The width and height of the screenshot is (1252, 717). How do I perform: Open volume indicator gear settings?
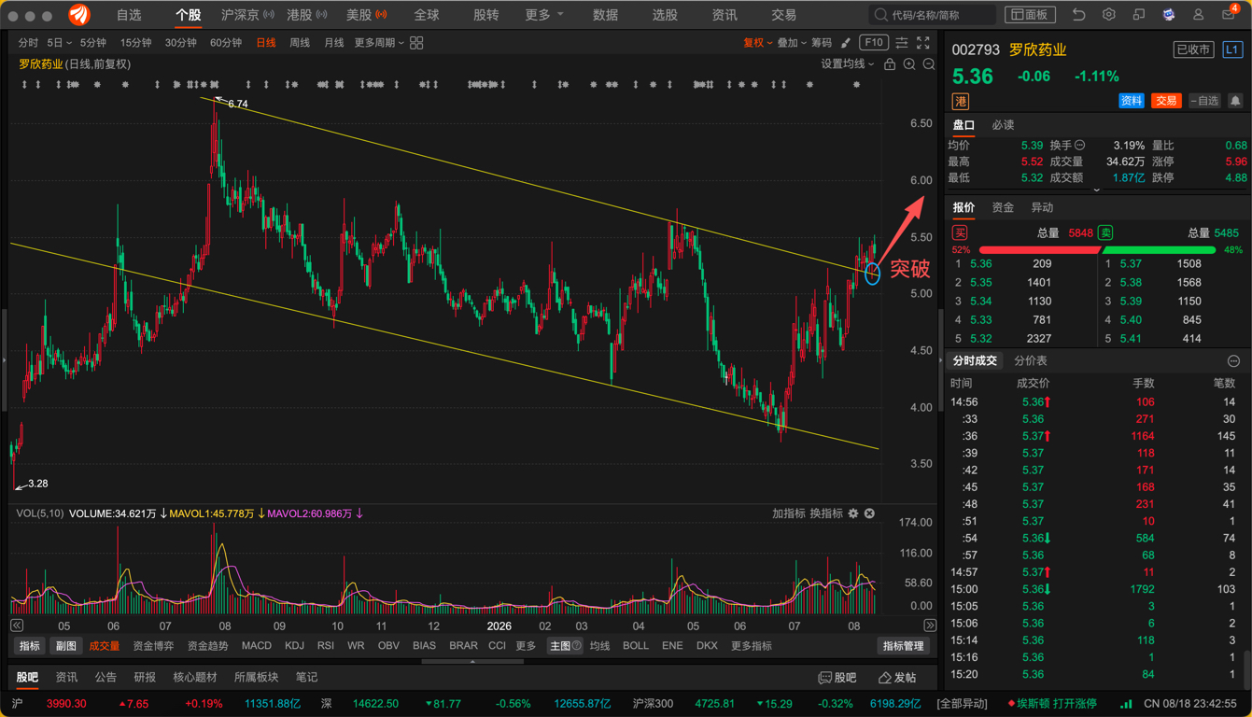[853, 513]
